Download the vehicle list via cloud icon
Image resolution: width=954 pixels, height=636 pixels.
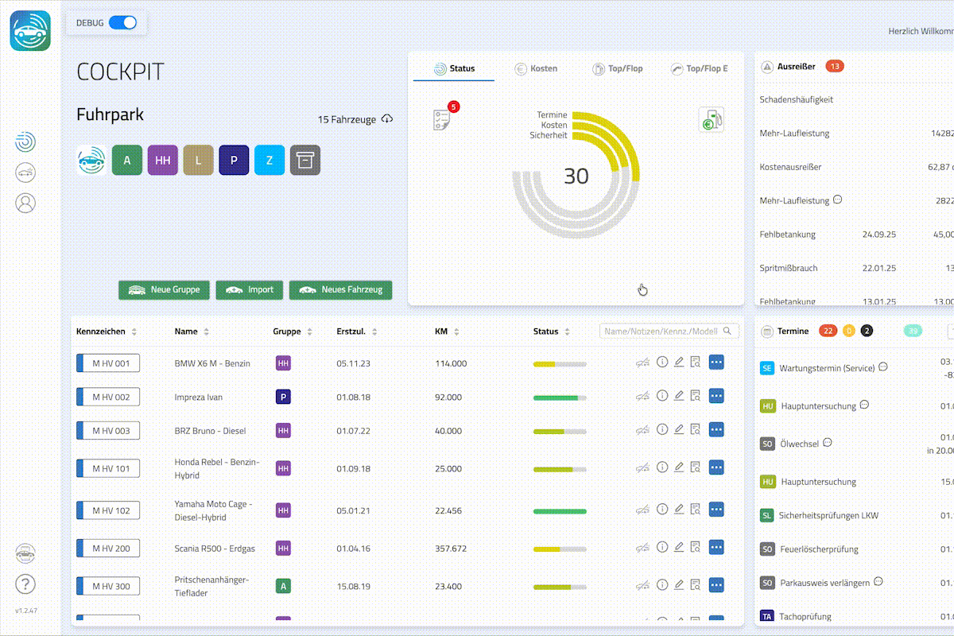click(x=387, y=119)
